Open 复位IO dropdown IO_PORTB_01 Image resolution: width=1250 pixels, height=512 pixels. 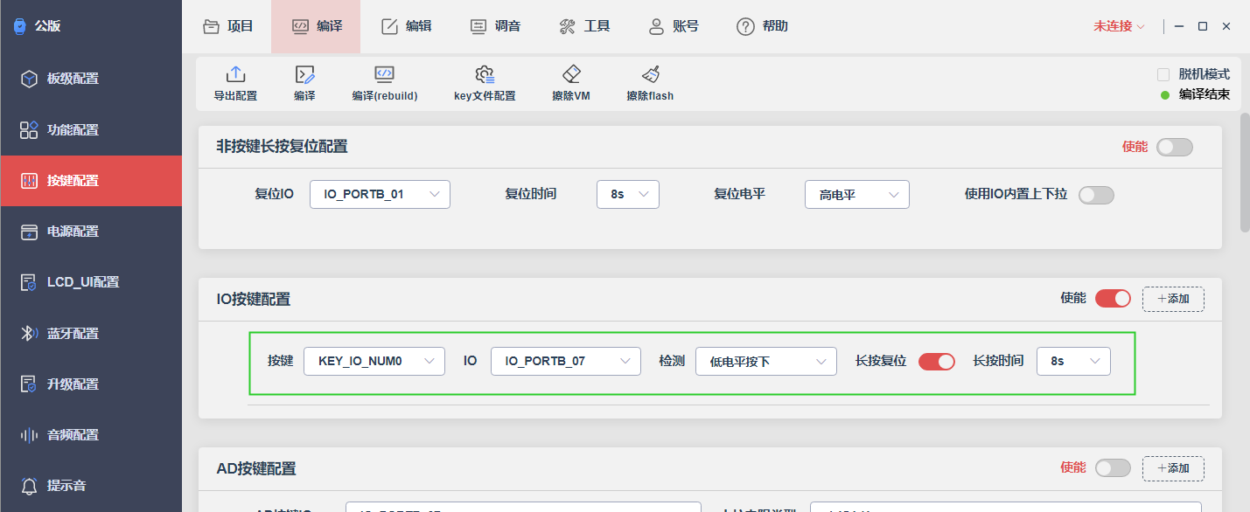tap(380, 194)
